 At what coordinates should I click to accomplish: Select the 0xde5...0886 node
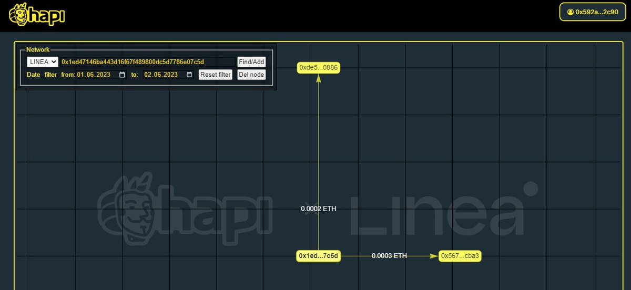click(x=319, y=67)
